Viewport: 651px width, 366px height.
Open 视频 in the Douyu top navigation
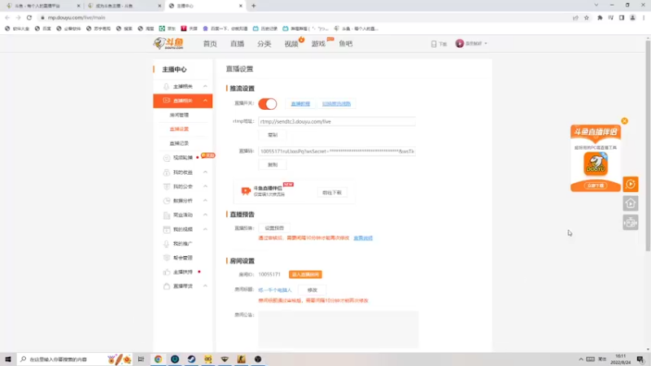291,44
